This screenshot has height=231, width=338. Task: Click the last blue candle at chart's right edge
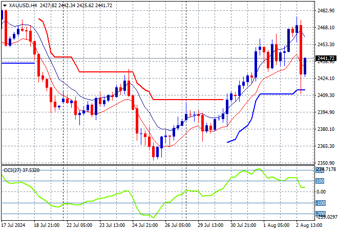click(305, 66)
